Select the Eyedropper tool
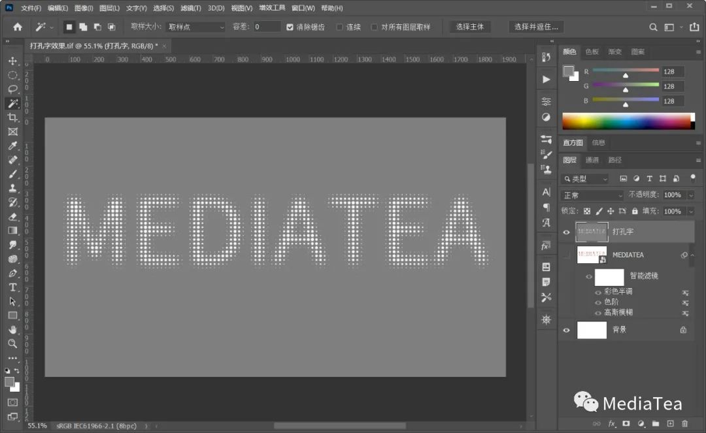 point(12,146)
